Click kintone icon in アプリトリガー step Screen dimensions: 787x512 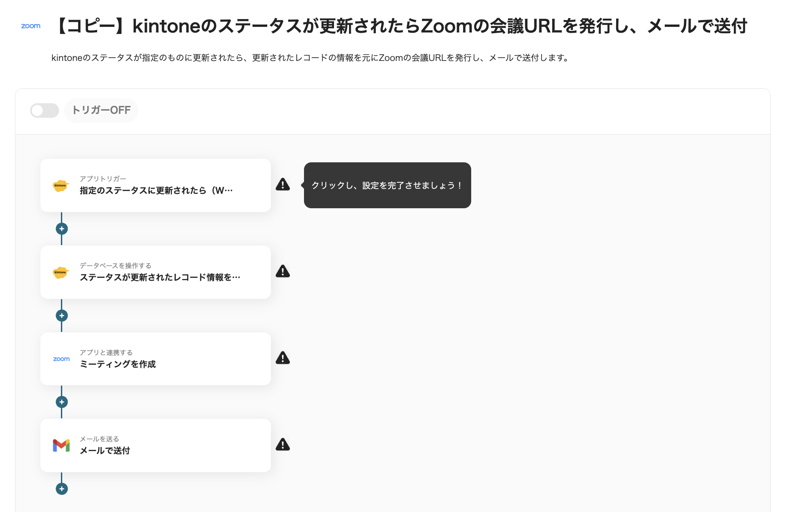[60, 186]
